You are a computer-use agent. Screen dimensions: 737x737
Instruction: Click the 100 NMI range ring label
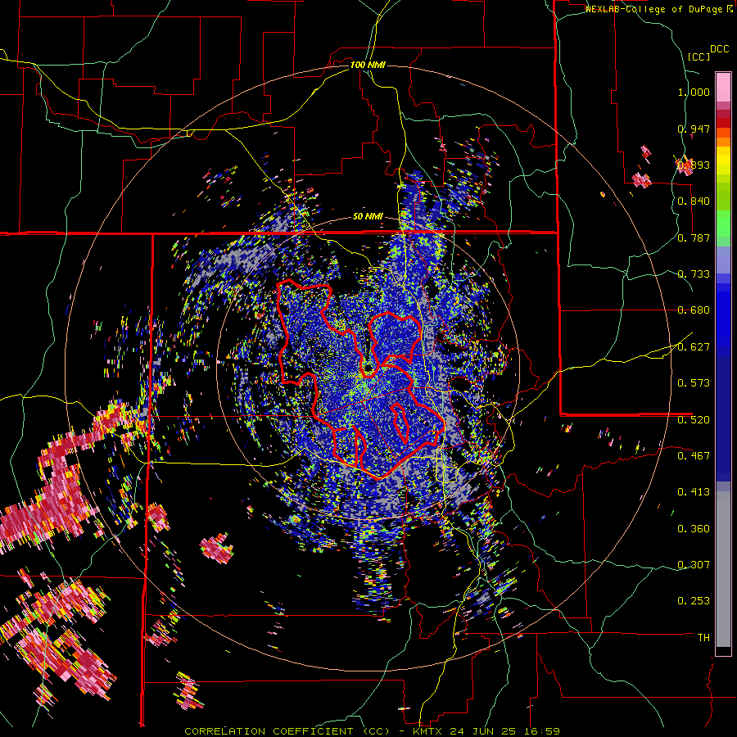pyautogui.click(x=368, y=65)
